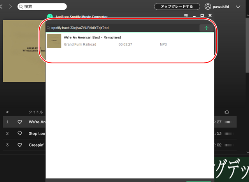Like track 3 Creepin' heart icon
This screenshot has width=249, height=182.
pyautogui.click(x=20, y=145)
